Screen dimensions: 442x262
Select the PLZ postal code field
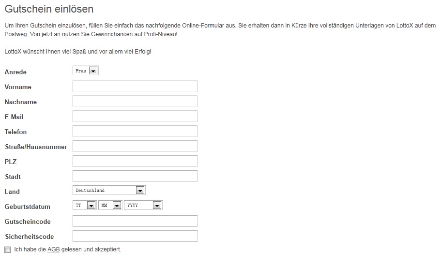pyautogui.click(x=135, y=161)
